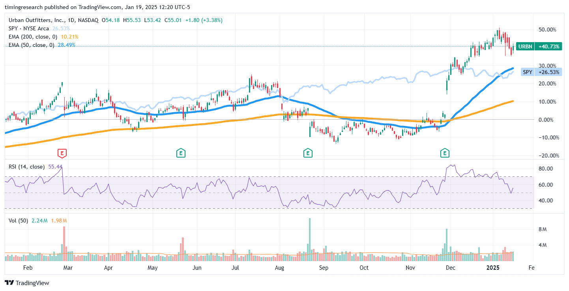Screen dimensions: 569x291
Task: Click the Dec label on time axis
Action: pyautogui.click(x=450, y=268)
